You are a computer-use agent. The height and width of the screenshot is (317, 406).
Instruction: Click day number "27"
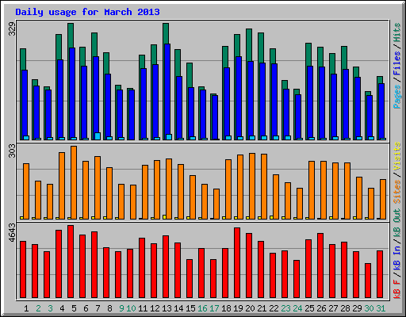(x=333, y=308)
